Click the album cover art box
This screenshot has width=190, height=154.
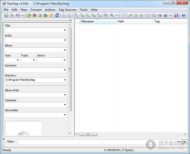[x=23, y=128]
